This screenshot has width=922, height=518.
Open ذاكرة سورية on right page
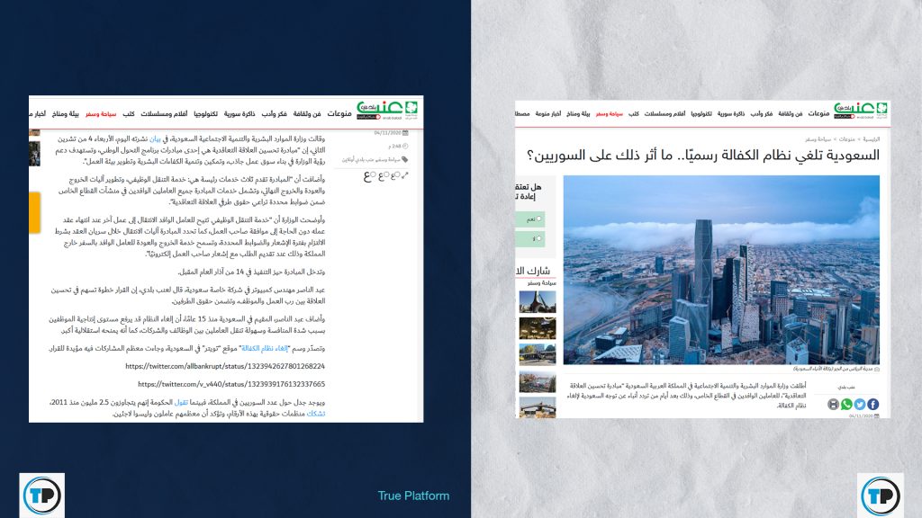(x=731, y=113)
